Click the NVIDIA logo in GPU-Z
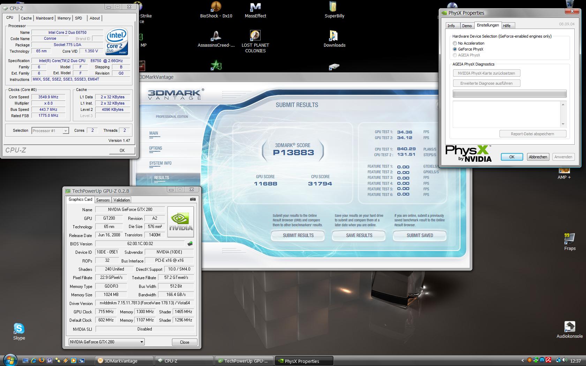This screenshot has width=586, height=366. (181, 222)
